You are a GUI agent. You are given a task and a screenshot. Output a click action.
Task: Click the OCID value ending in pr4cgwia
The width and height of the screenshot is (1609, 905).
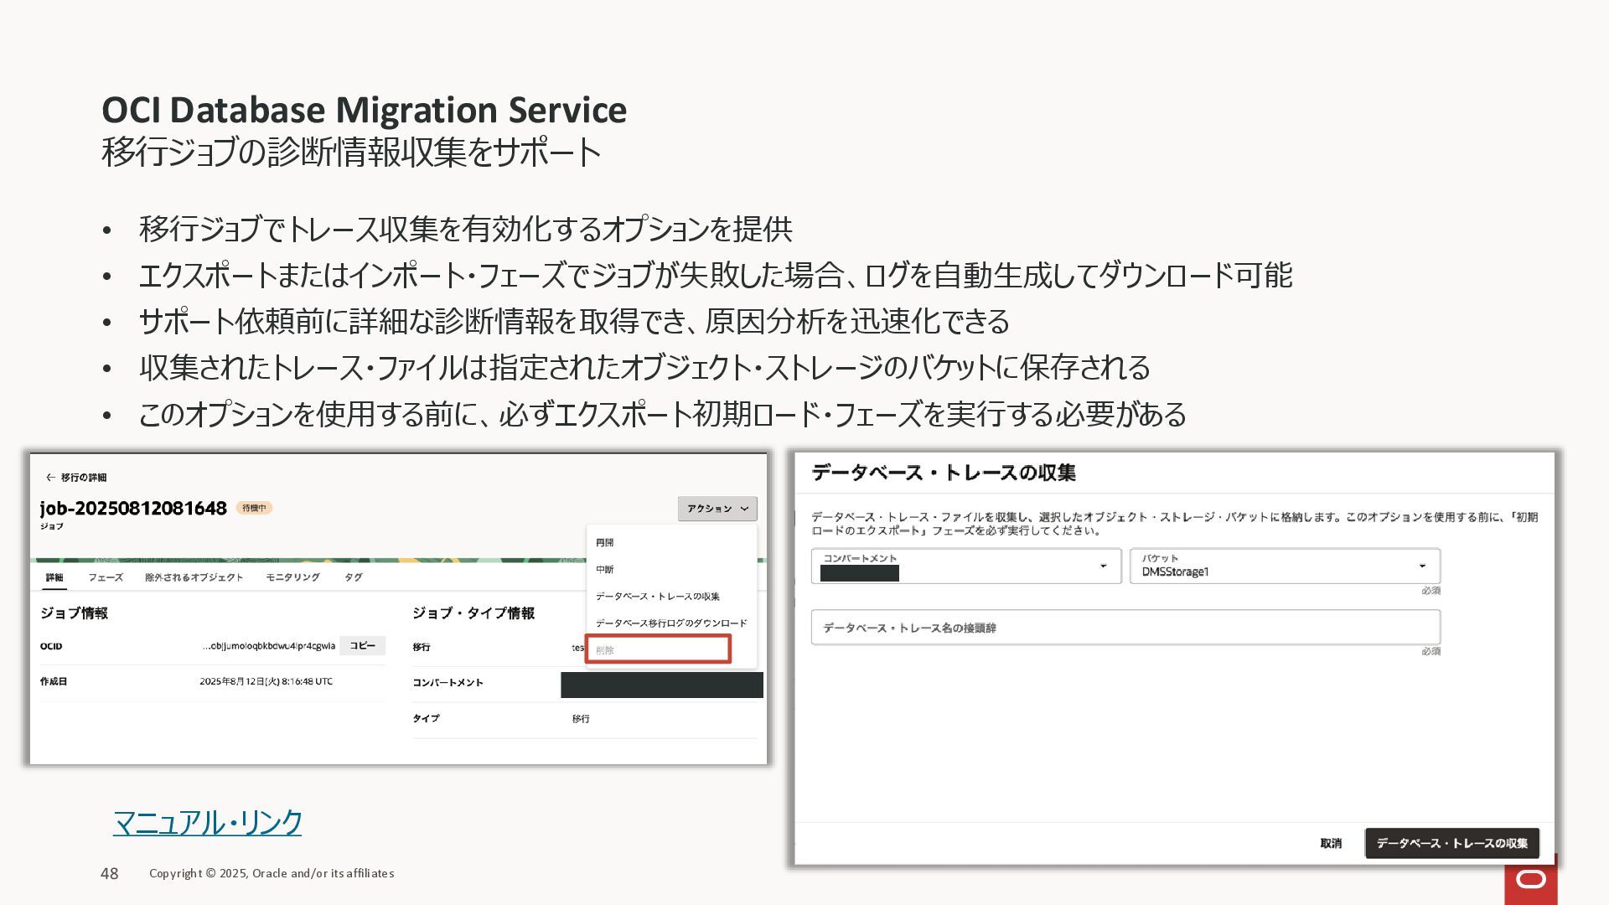269,646
